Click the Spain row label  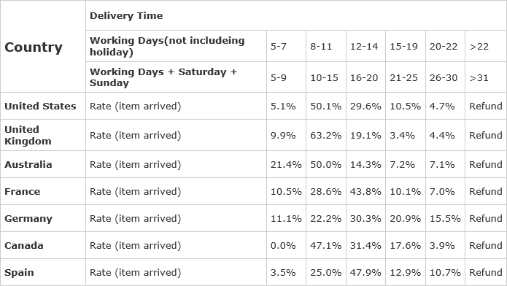[43, 272]
